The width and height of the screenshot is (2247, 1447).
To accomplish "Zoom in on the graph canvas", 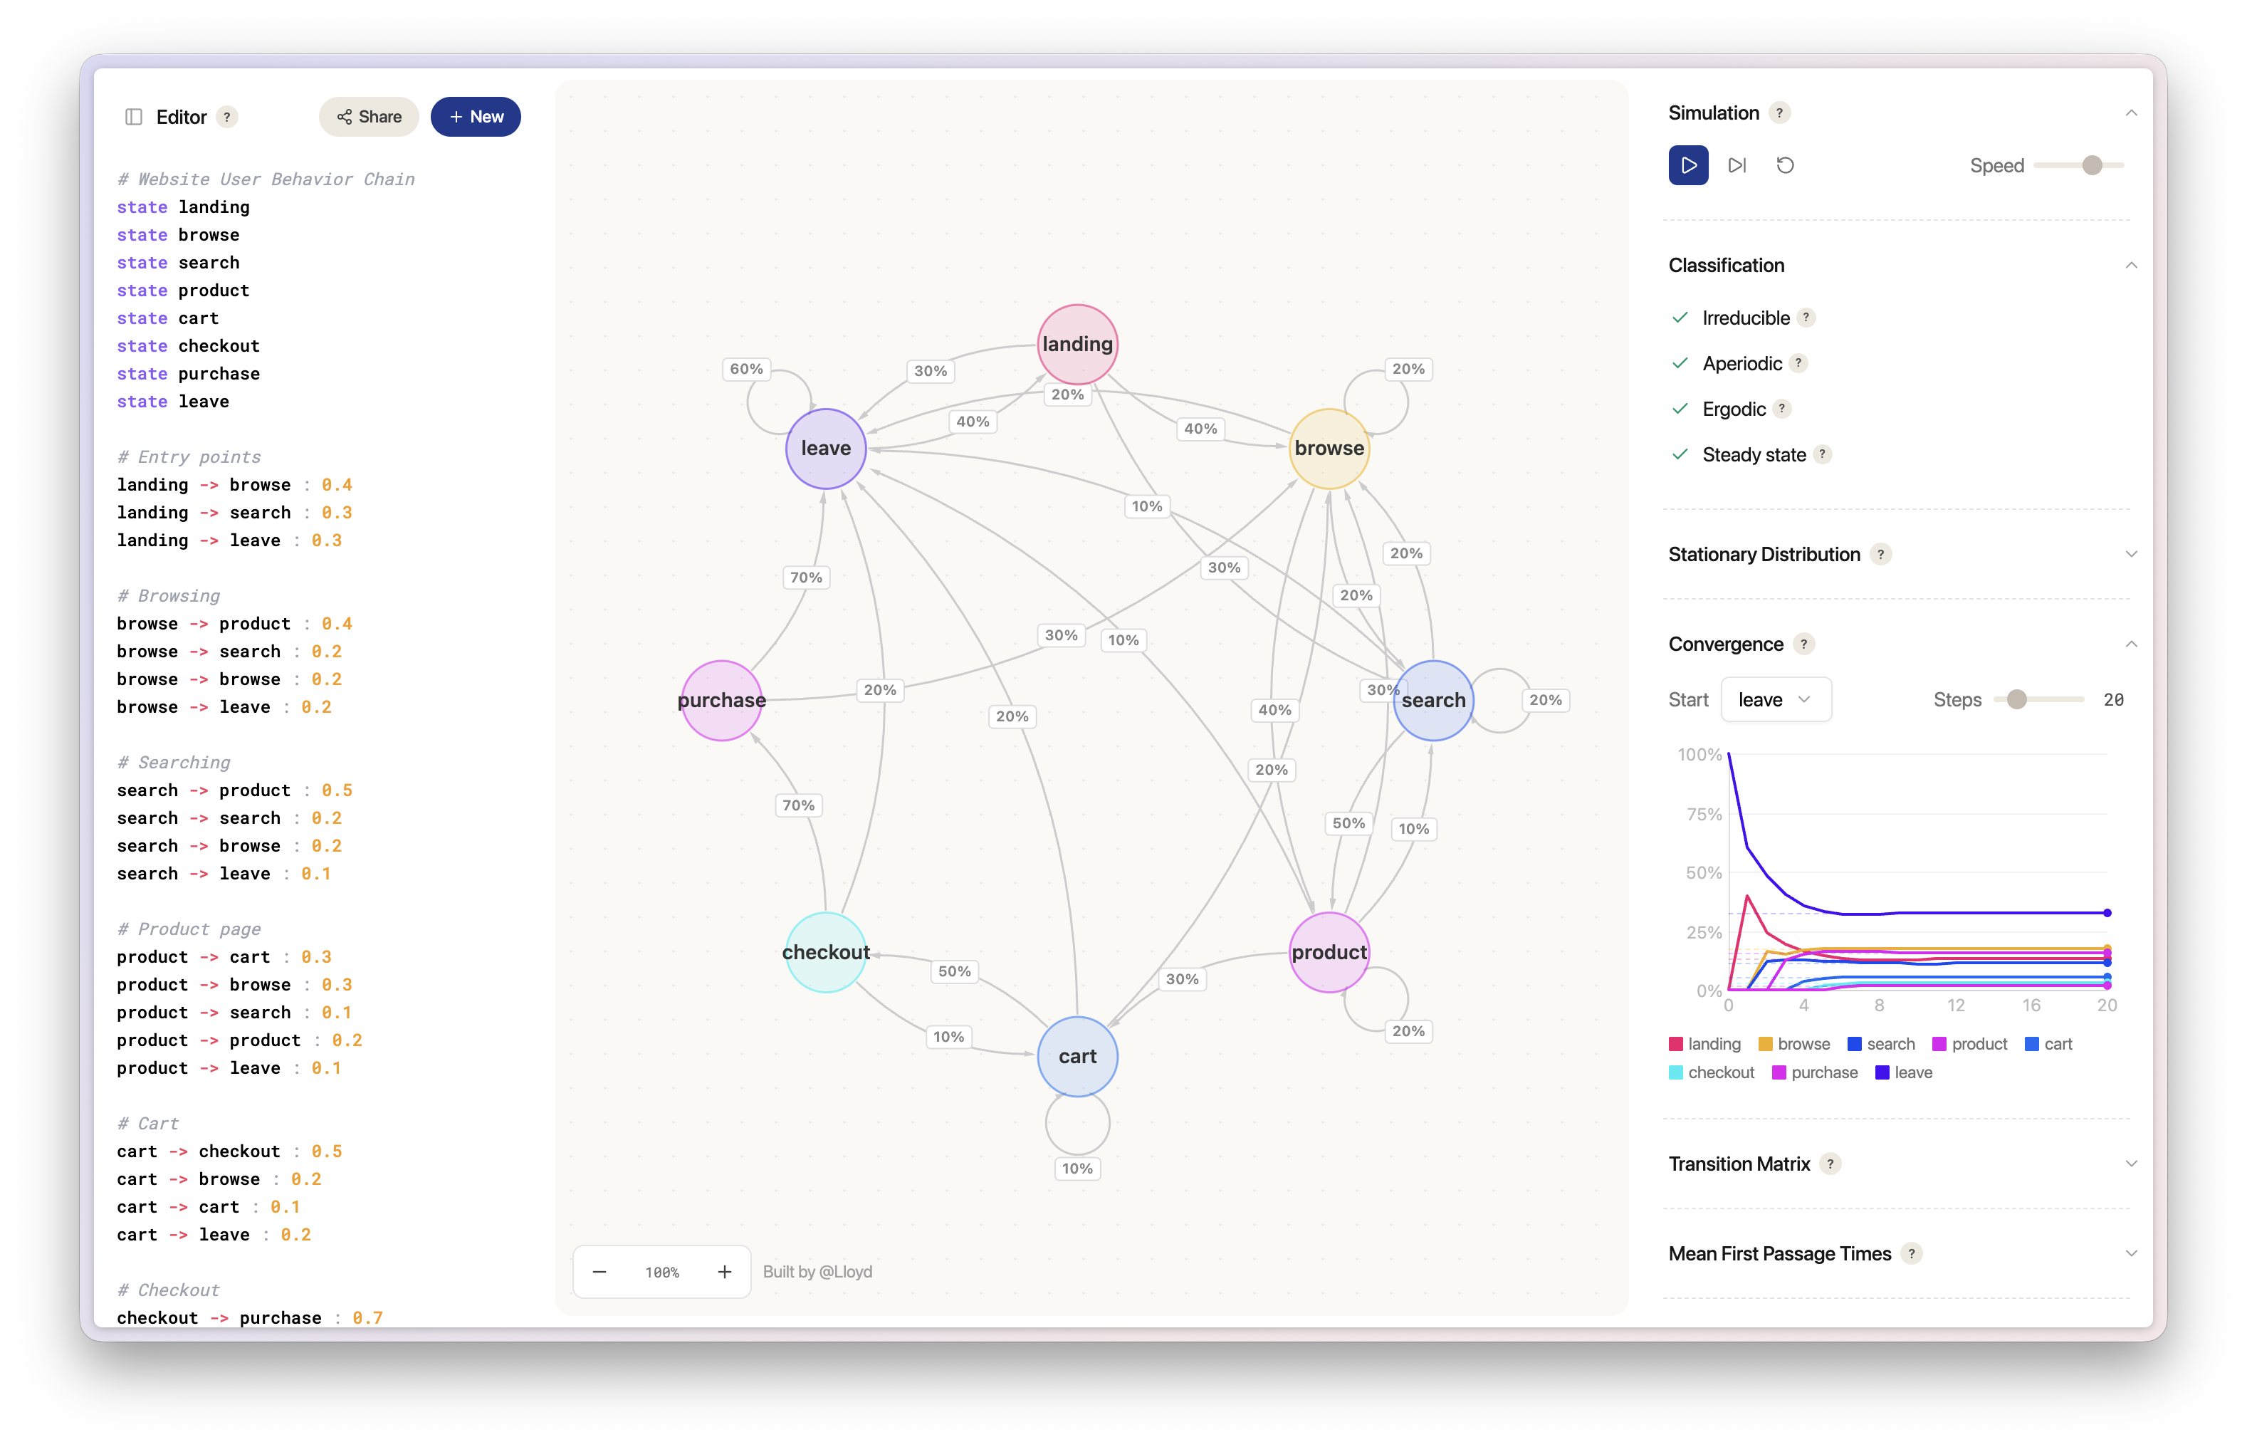I will click(724, 1271).
